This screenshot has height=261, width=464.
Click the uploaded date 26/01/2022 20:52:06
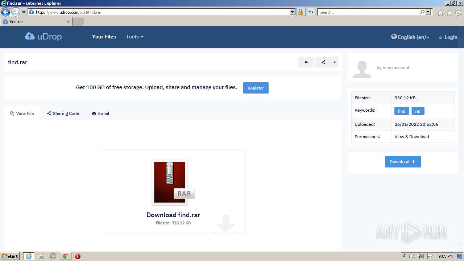[x=416, y=124]
